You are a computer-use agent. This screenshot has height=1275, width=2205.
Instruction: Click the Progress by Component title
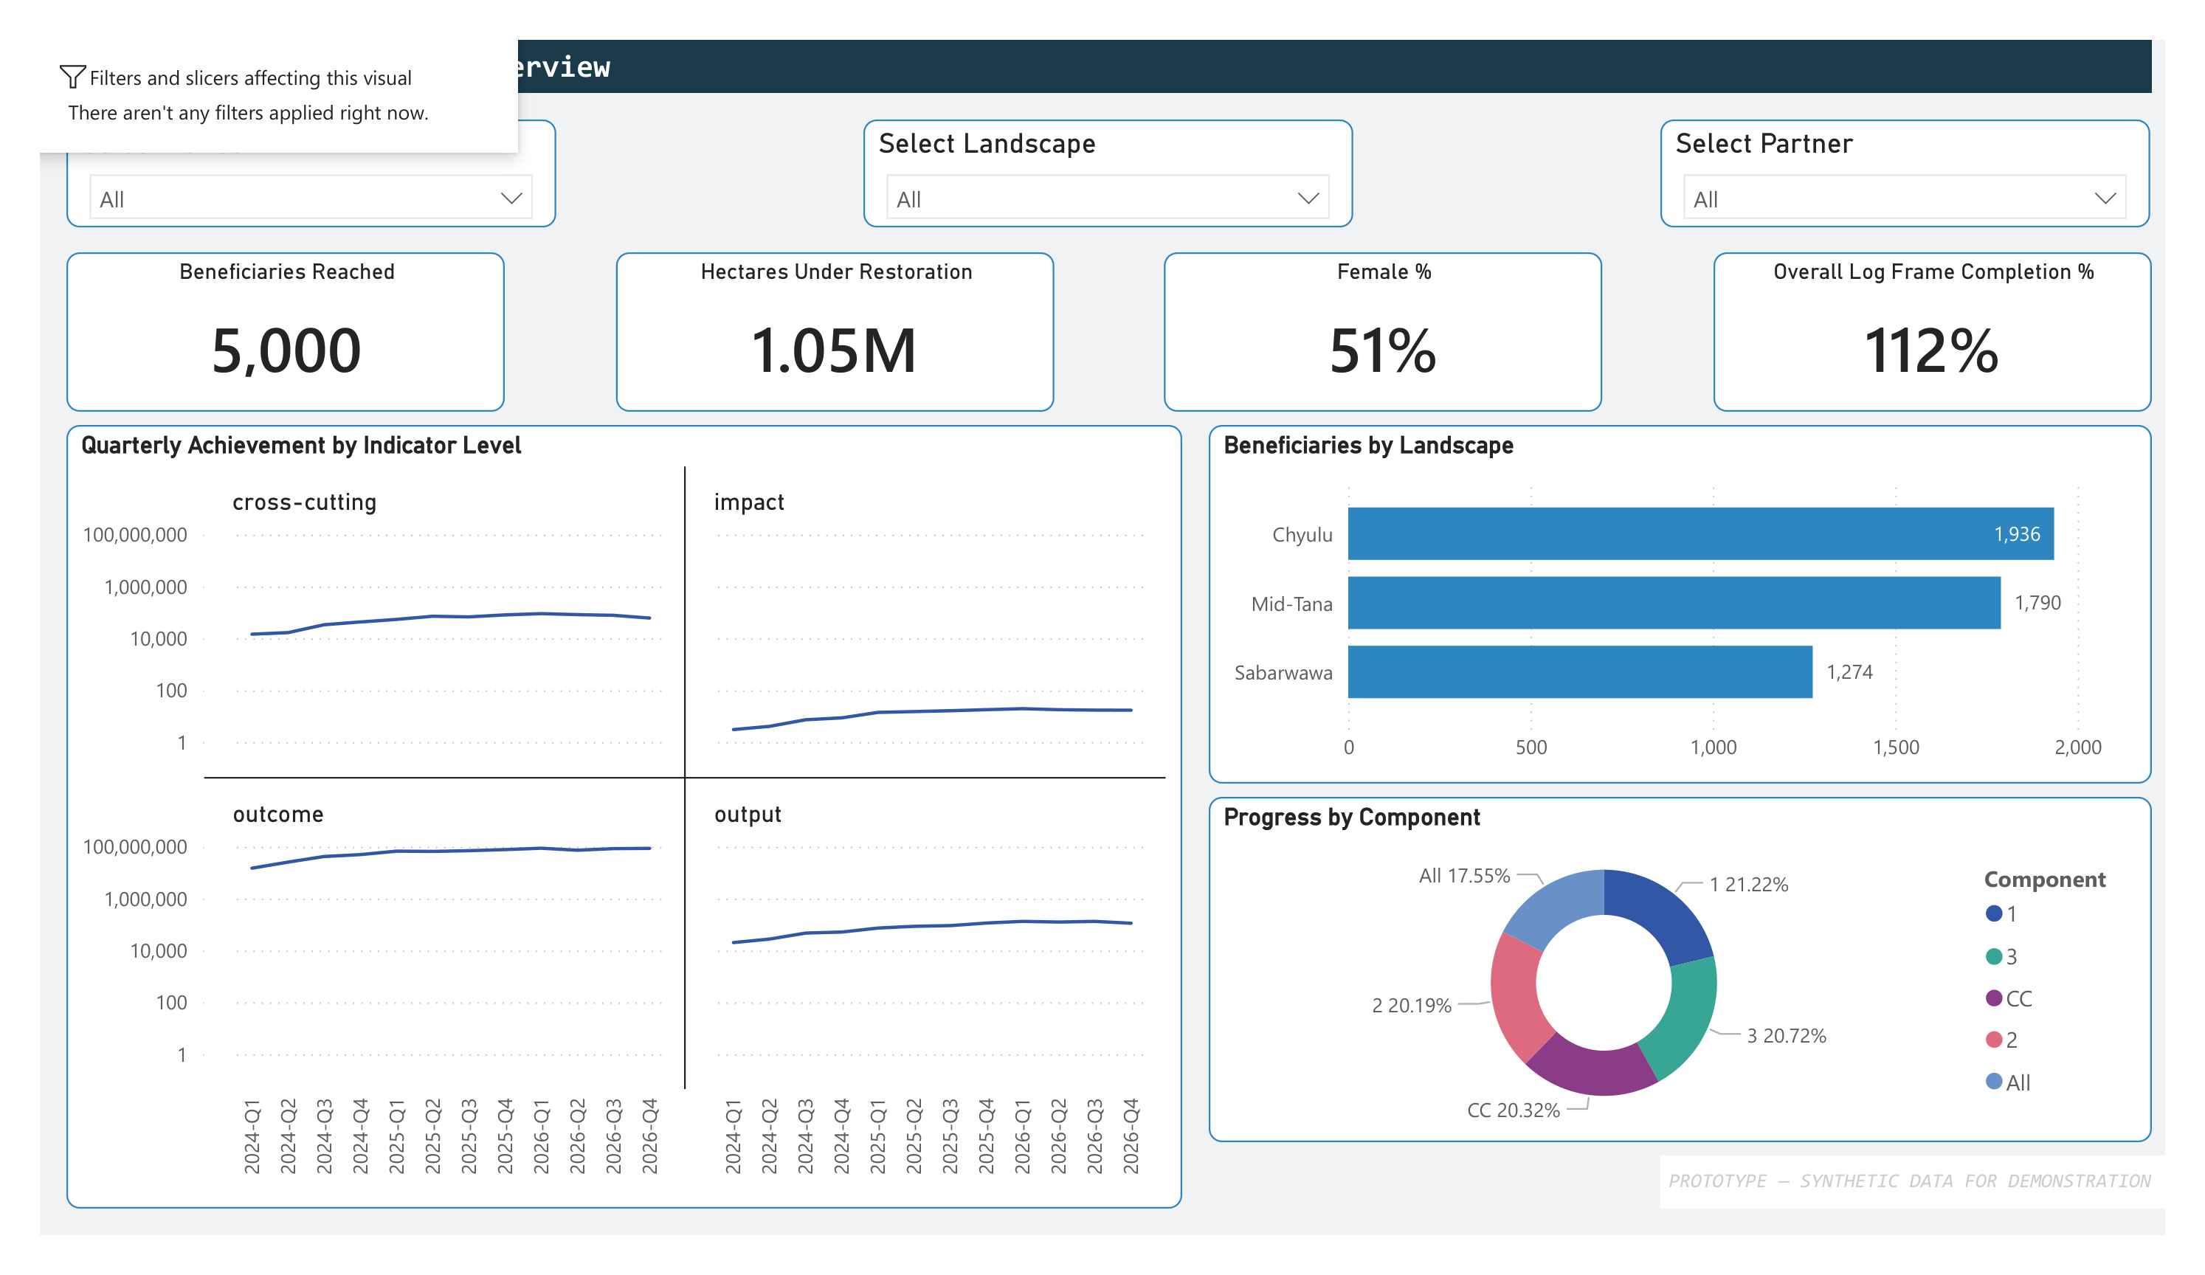1352,817
